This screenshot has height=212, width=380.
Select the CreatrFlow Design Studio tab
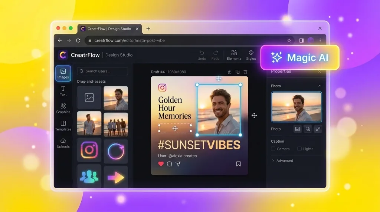(x=109, y=29)
